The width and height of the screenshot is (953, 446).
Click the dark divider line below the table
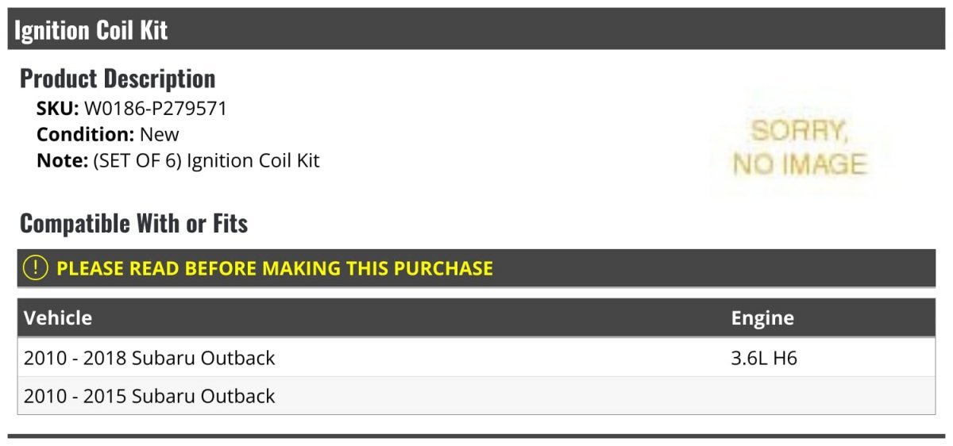pyautogui.click(x=476, y=436)
